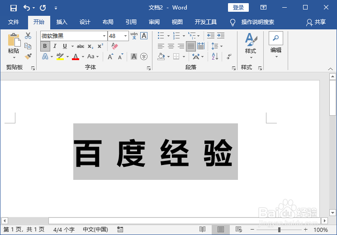
Task: Open the 编辑 editing menu
Action: (x=276, y=45)
